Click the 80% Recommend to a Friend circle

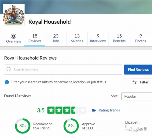pos(23,126)
